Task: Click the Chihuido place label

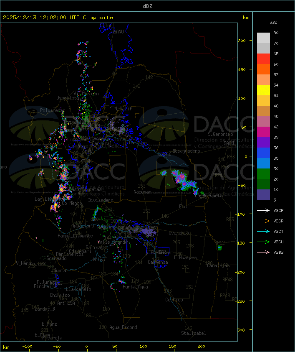Action: 60,295
